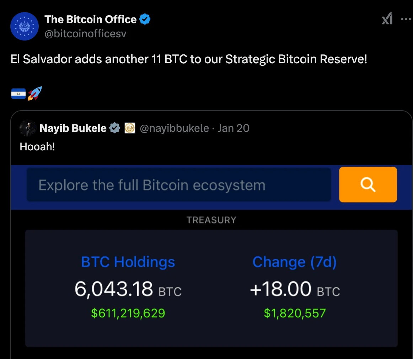This screenshot has width=413, height=359.
Task: Open the Jan 20 timestamp of quoted post
Action: [x=234, y=128]
